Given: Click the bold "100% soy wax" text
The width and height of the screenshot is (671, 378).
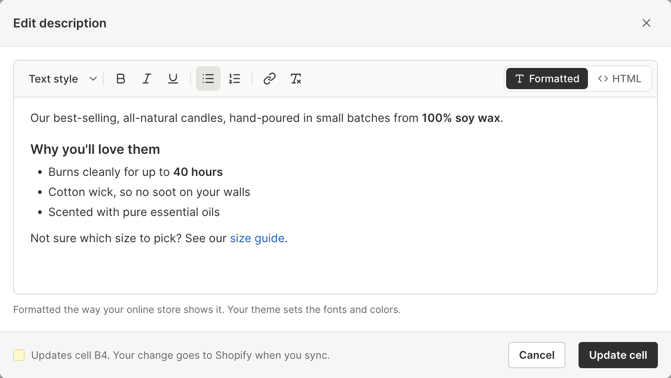Looking at the screenshot, I should pyautogui.click(x=461, y=118).
